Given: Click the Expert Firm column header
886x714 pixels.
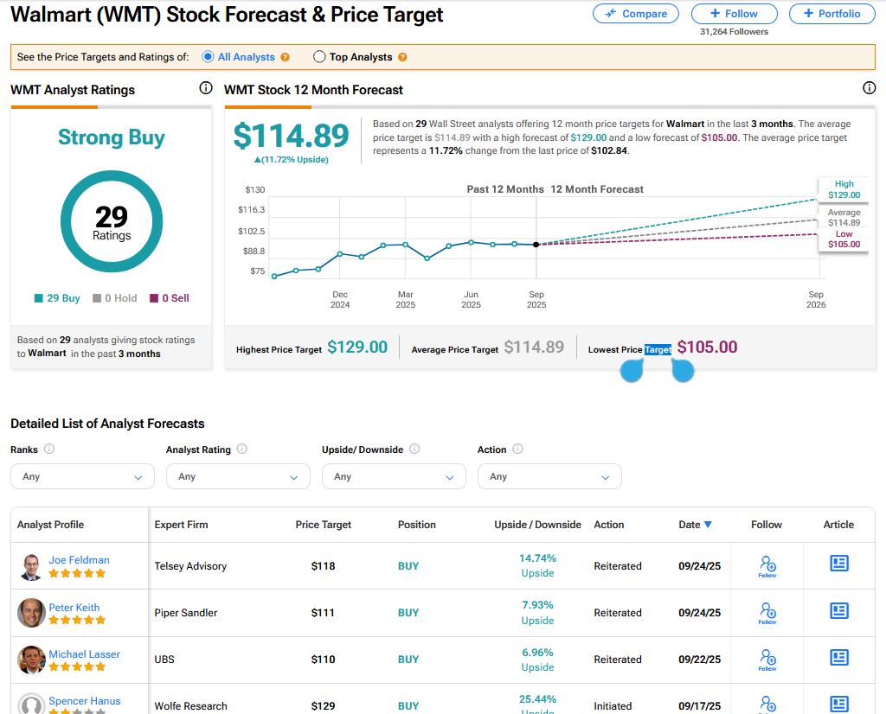Looking at the screenshot, I should (181, 525).
